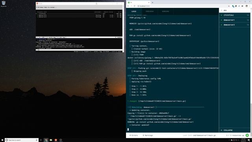
Task: Open File Explorer from the taskbar
Action: click(x=51, y=140)
